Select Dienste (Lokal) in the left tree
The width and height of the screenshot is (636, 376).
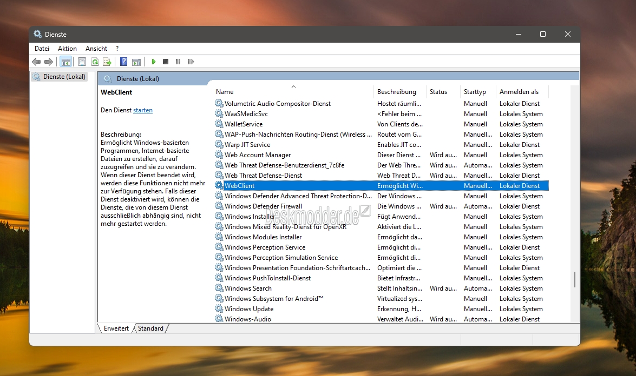click(64, 77)
